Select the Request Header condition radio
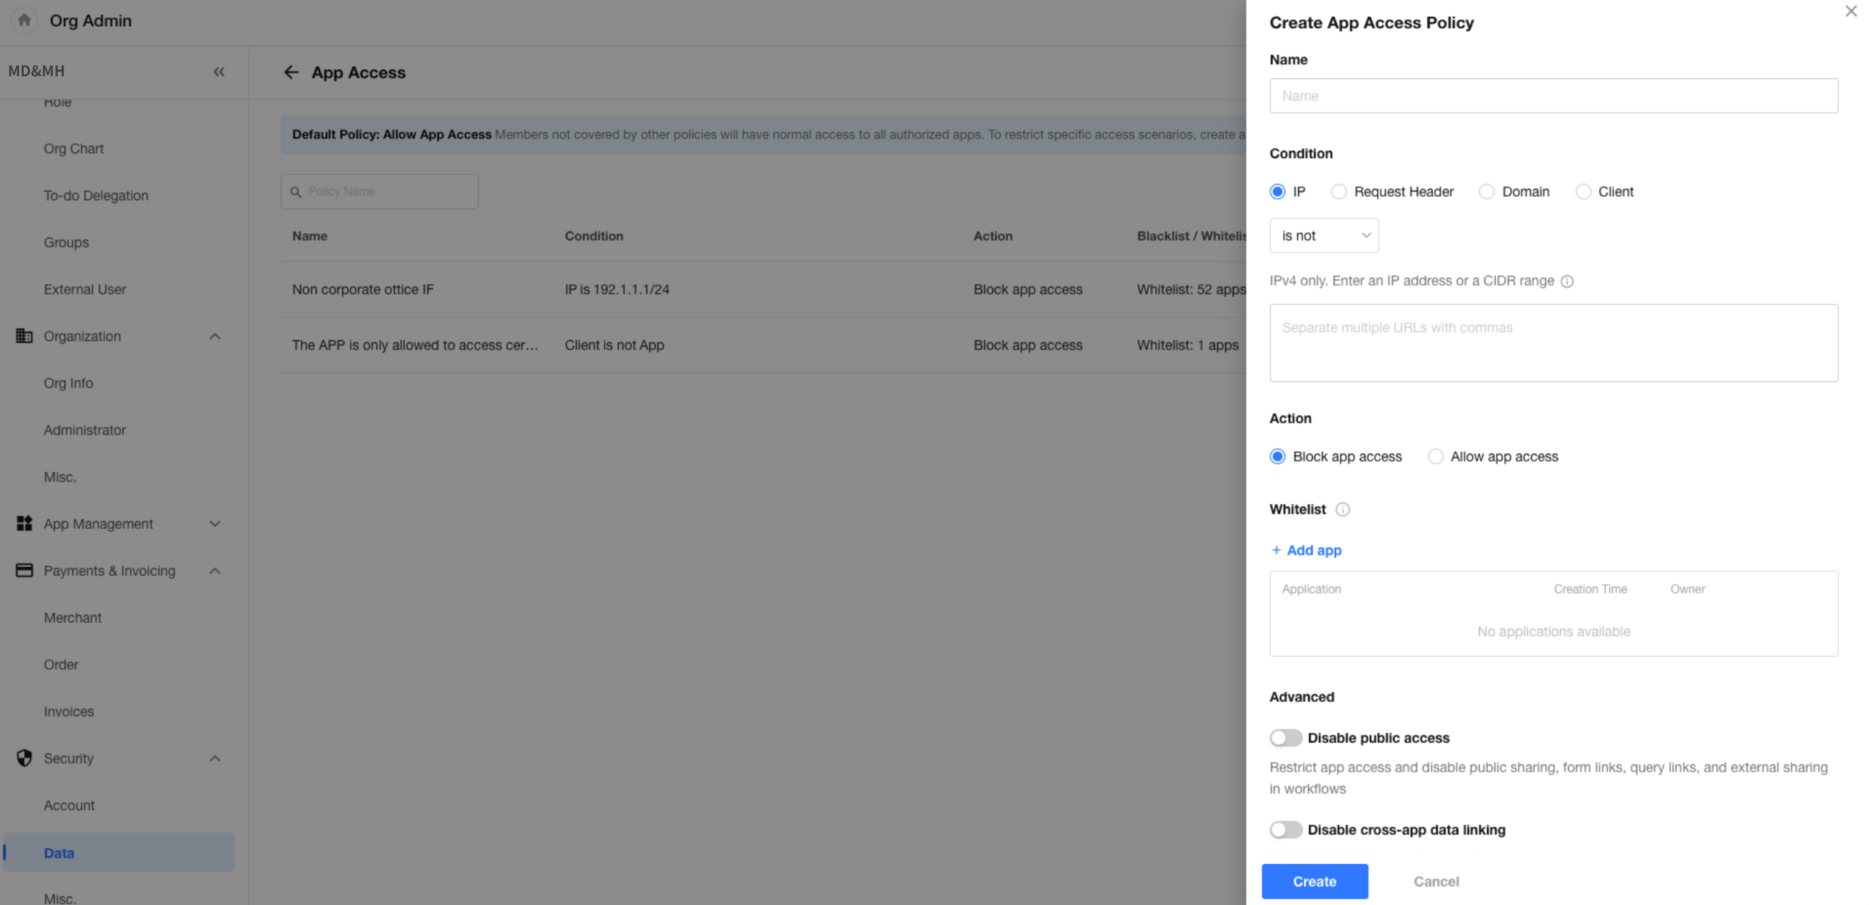This screenshot has width=1869, height=905. coord(1338,192)
